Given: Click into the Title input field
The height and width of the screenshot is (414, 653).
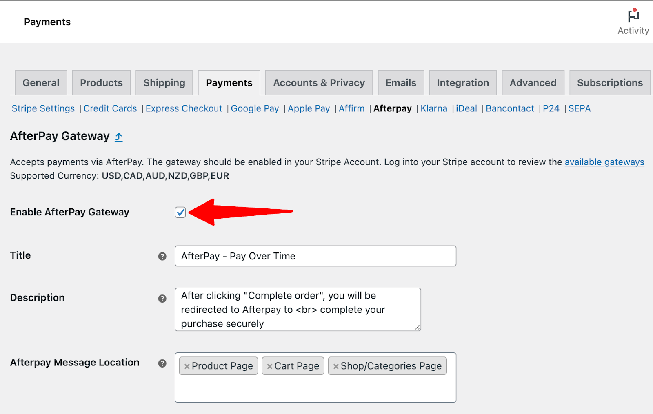Looking at the screenshot, I should tap(315, 256).
